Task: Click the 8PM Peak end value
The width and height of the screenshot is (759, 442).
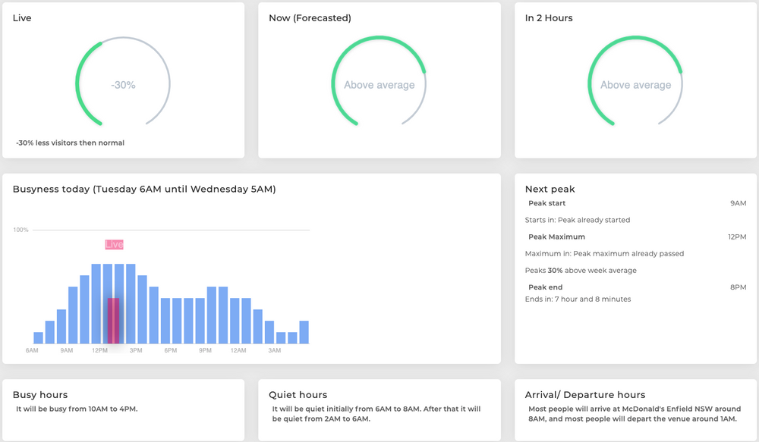Action: click(738, 287)
